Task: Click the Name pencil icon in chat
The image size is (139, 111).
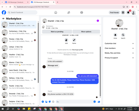Action: tap(74, 40)
